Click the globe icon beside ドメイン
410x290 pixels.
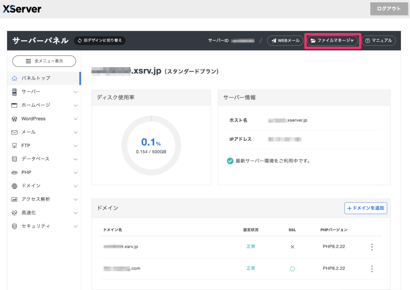14,186
